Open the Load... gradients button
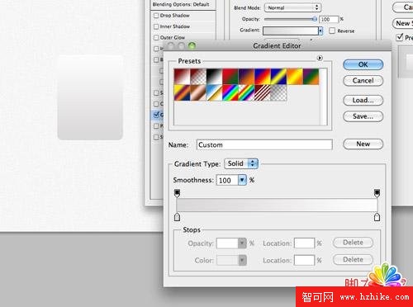This screenshot has height=307, width=413. [x=363, y=100]
